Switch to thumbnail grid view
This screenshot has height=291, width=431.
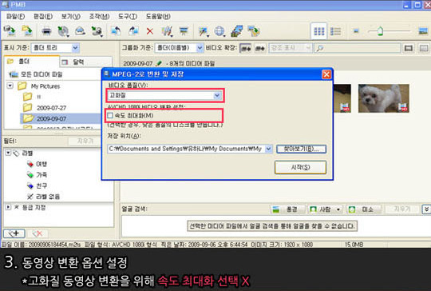pos(318,31)
